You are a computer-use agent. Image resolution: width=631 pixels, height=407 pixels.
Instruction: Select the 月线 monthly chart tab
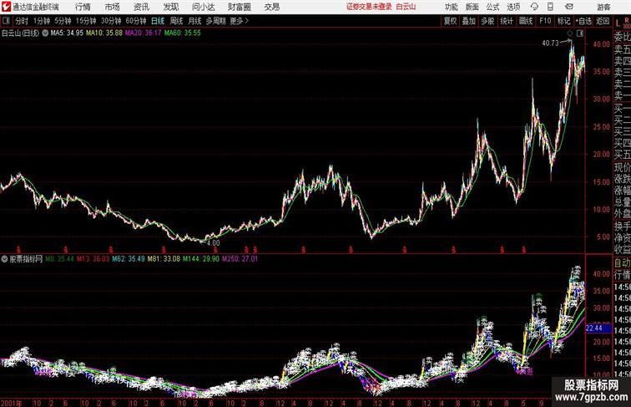(194, 21)
